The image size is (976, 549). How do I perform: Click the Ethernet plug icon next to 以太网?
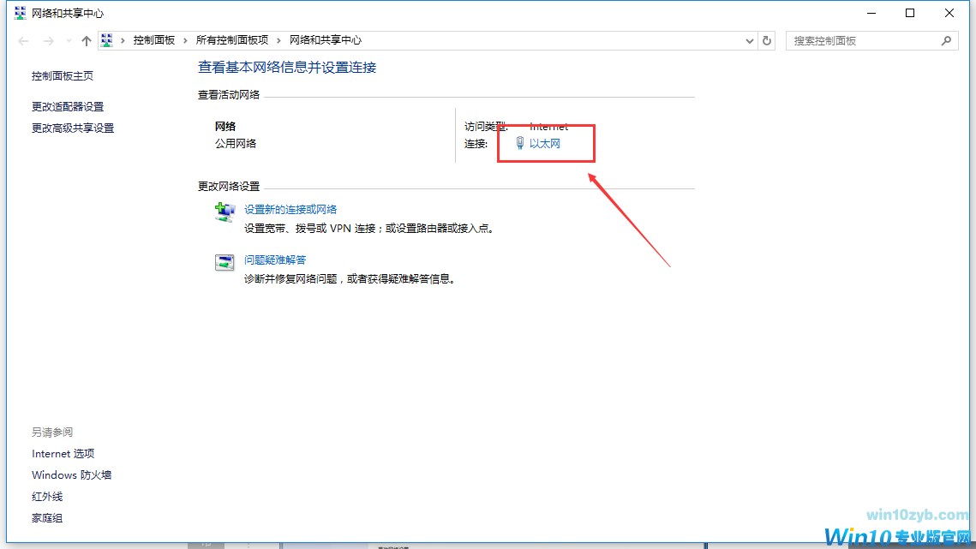(520, 144)
